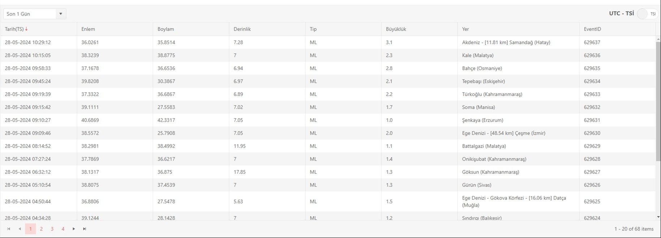The width and height of the screenshot is (661, 238).
Task: Open the Son 1 Gün dropdown arrow
Action: pyautogui.click(x=61, y=14)
